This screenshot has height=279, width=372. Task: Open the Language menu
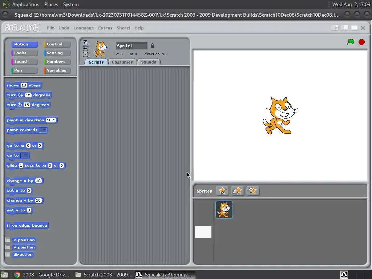[x=84, y=28]
